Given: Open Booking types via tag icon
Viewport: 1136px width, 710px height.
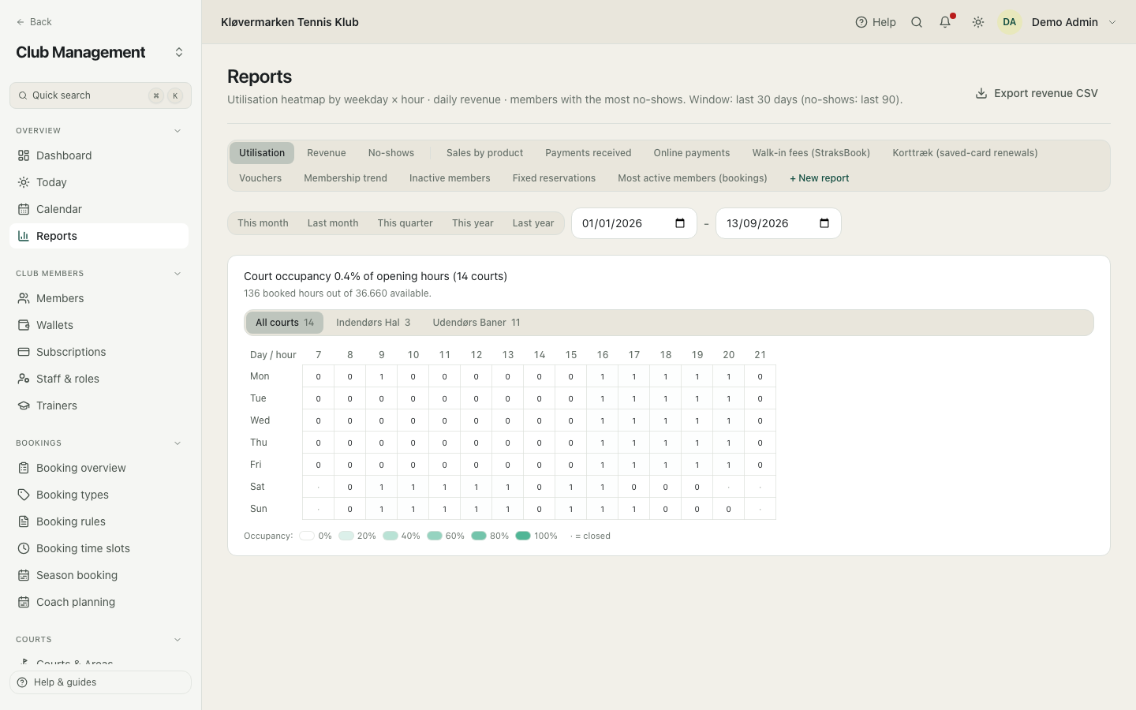Looking at the screenshot, I should pos(24,495).
